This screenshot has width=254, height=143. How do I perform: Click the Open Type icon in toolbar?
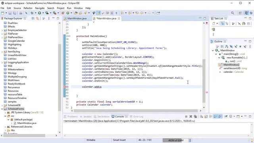(76, 13)
